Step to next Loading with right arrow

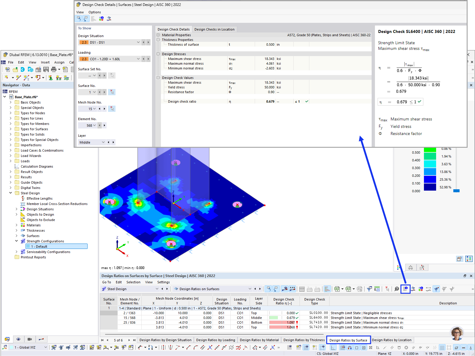[x=148, y=59]
